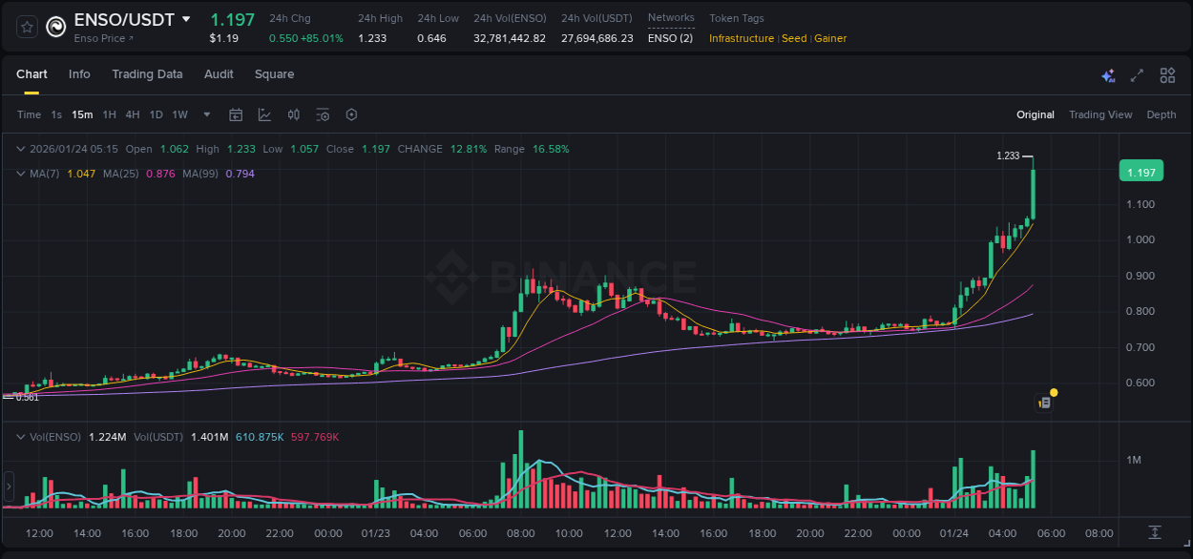
Task: Click the green 1.197 price label
Action: pyautogui.click(x=1141, y=171)
